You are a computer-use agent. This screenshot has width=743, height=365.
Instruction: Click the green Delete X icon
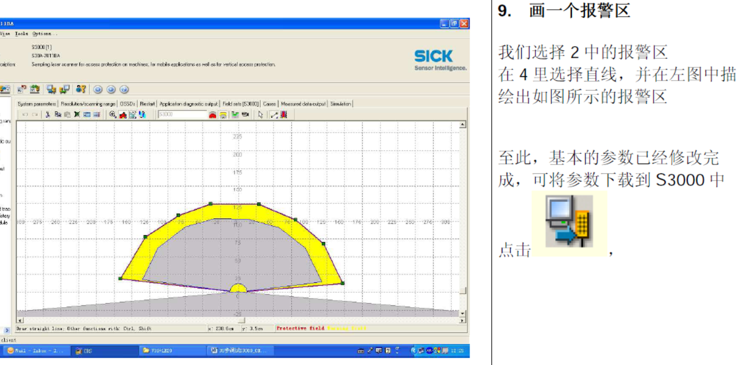[77, 114]
